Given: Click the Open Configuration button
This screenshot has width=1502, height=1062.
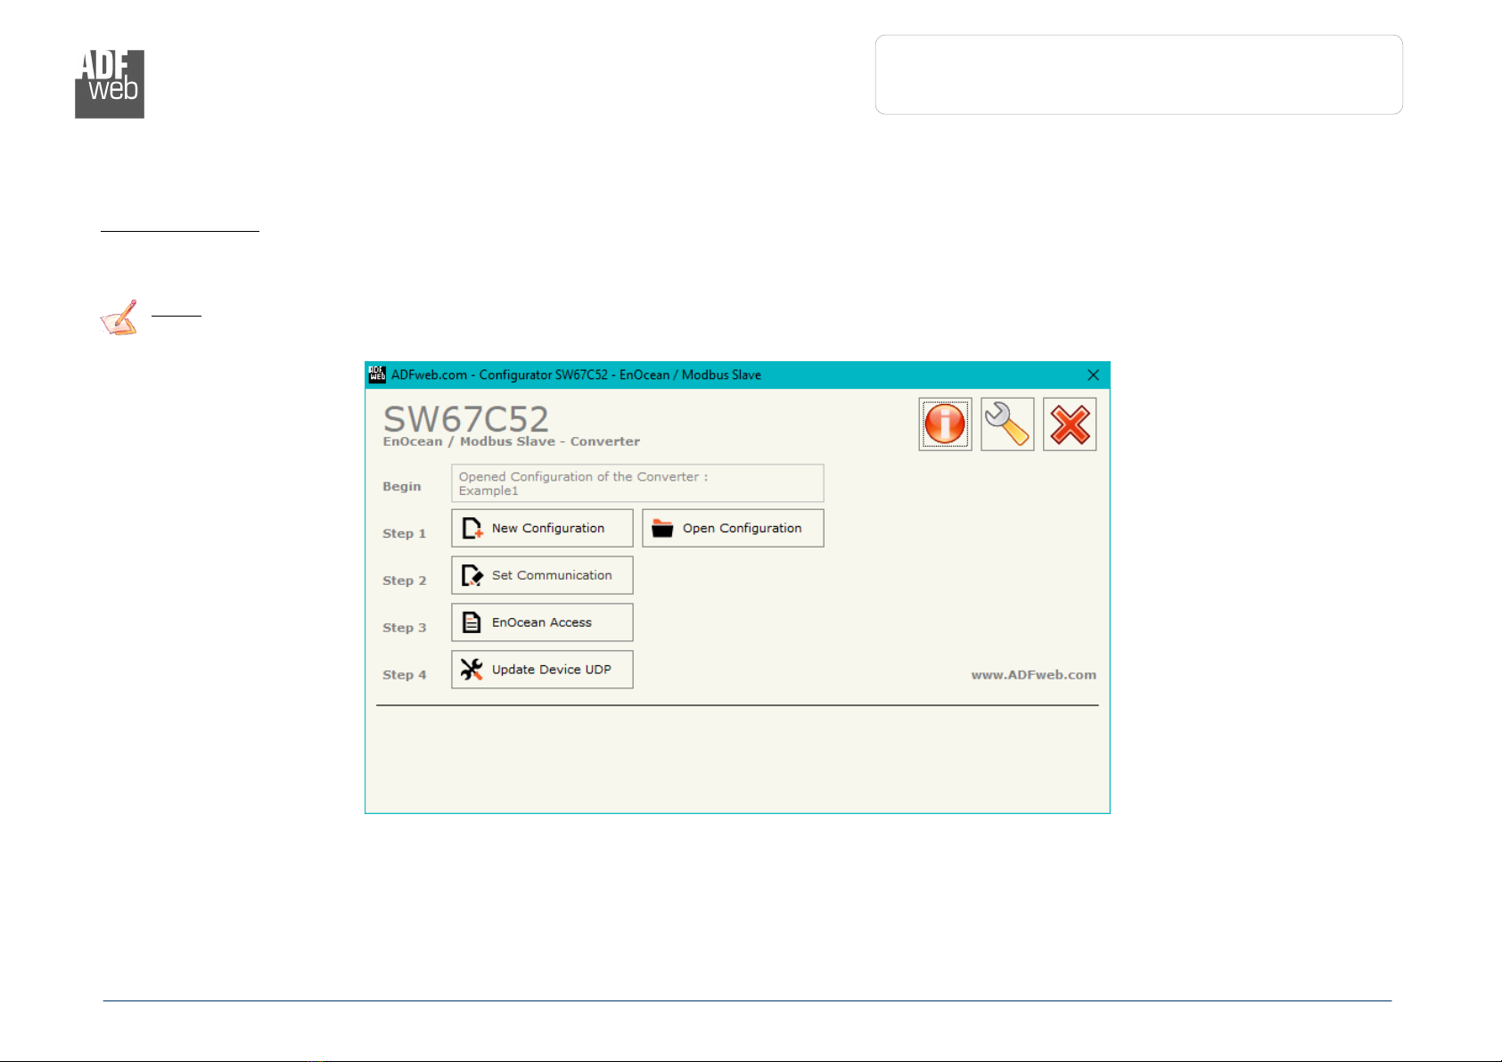Looking at the screenshot, I should [733, 528].
